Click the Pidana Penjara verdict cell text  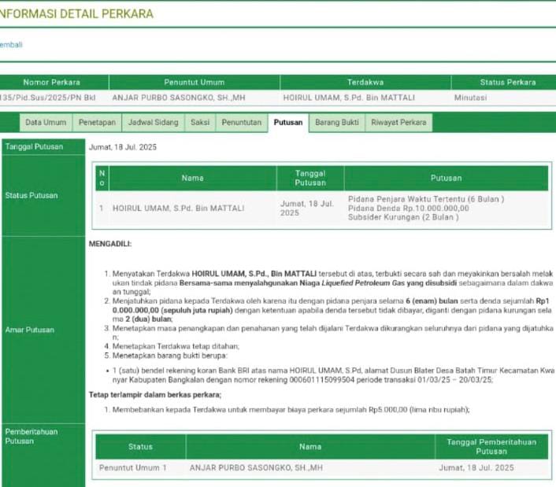tap(425, 199)
